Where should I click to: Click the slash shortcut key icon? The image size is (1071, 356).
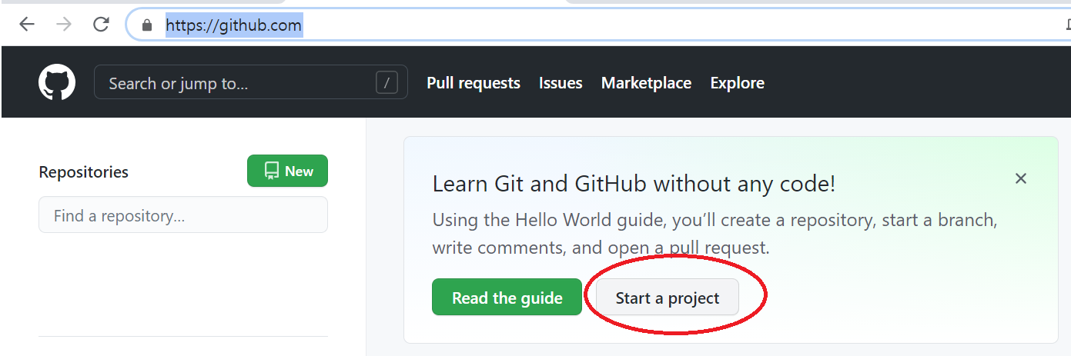coord(387,82)
